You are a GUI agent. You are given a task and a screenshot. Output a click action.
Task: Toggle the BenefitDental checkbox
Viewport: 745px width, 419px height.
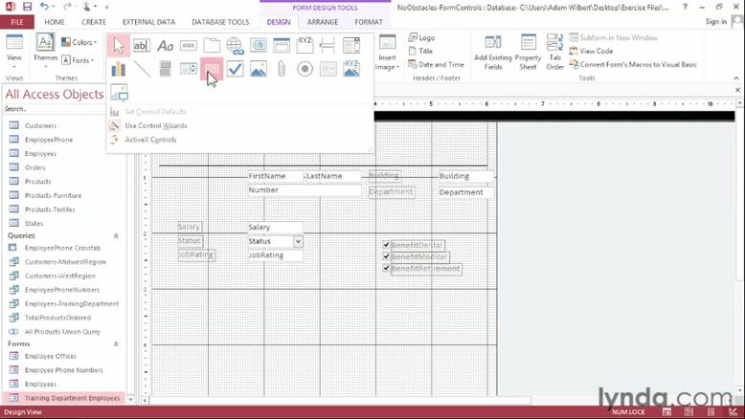point(386,245)
